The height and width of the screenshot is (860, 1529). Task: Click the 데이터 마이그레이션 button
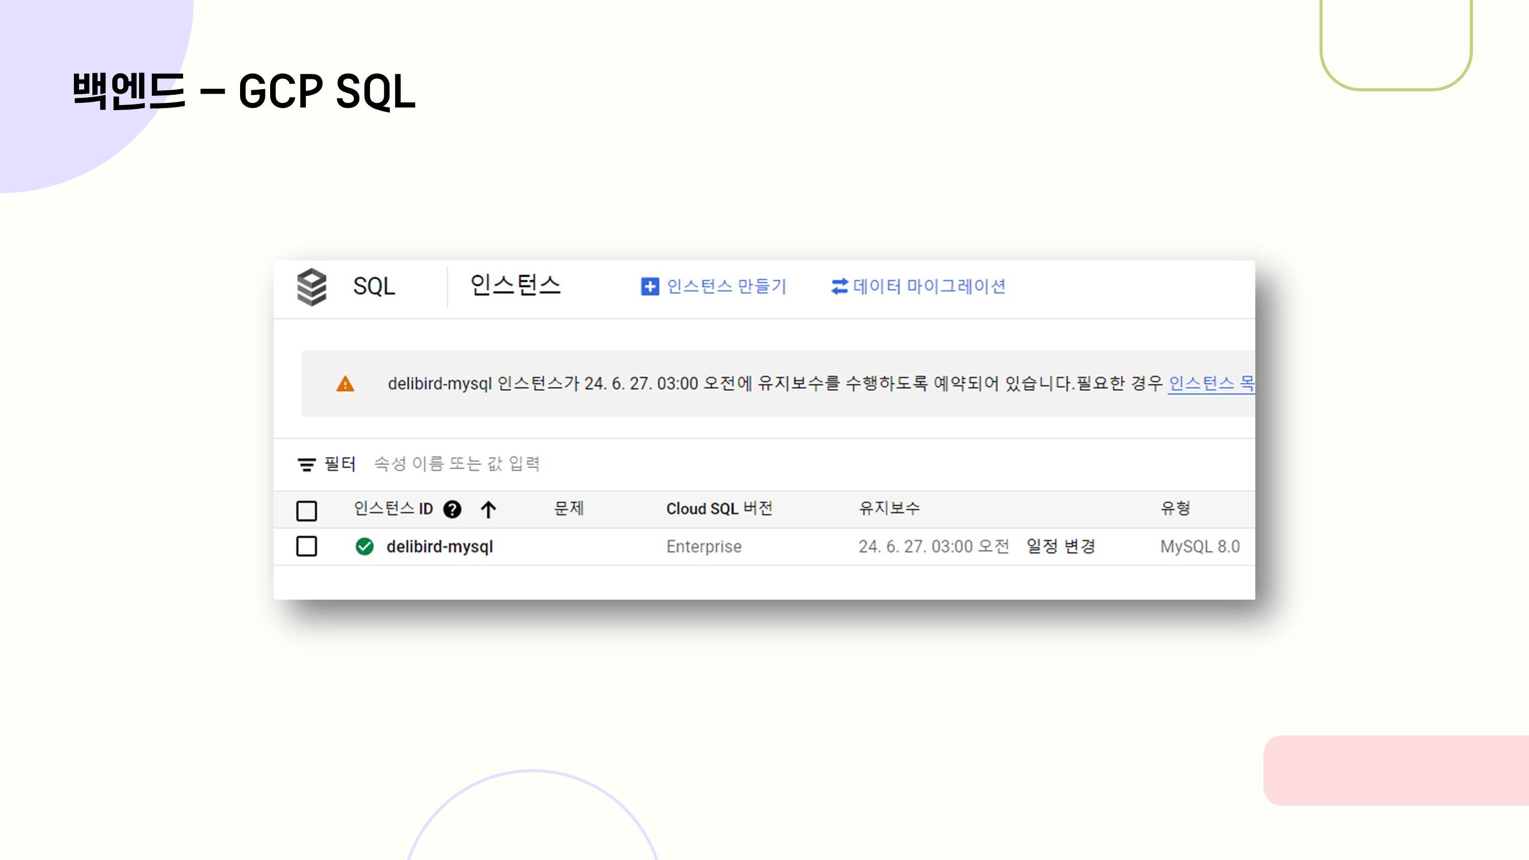tap(929, 287)
